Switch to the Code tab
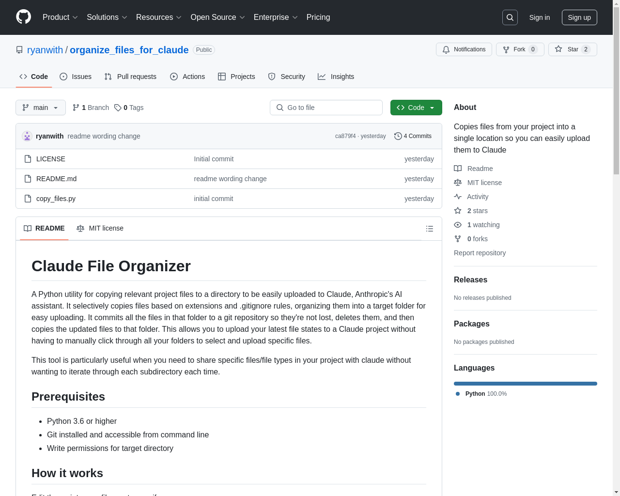This screenshot has height=496, width=620. tap(34, 77)
